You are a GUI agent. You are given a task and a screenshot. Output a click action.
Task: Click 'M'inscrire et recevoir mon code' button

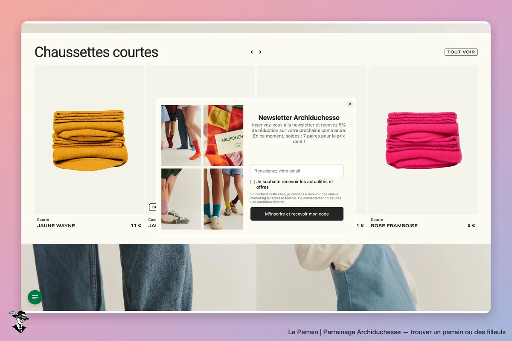click(x=297, y=214)
